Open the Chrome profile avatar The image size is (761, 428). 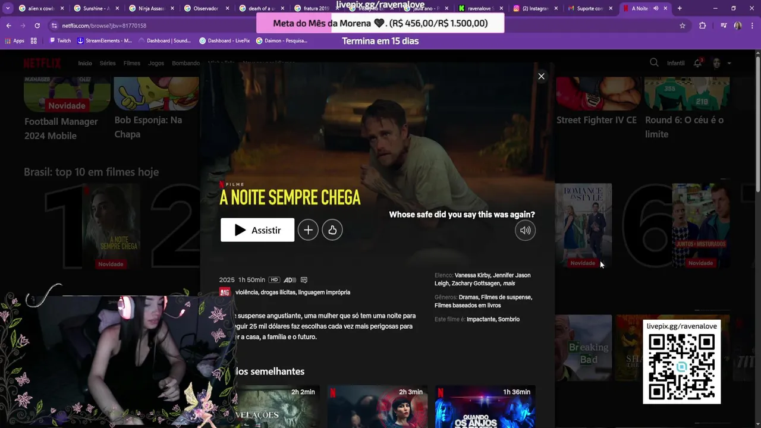pyautogui.click(x=738, y=26)
